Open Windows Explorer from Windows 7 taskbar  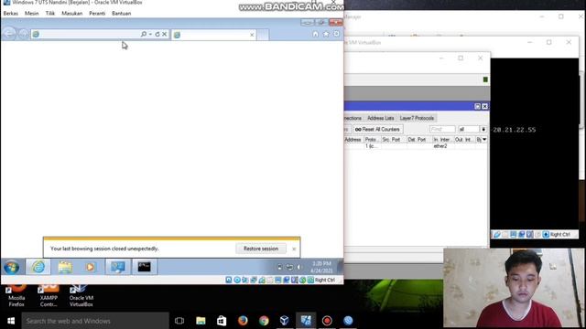tap(65, 267)
